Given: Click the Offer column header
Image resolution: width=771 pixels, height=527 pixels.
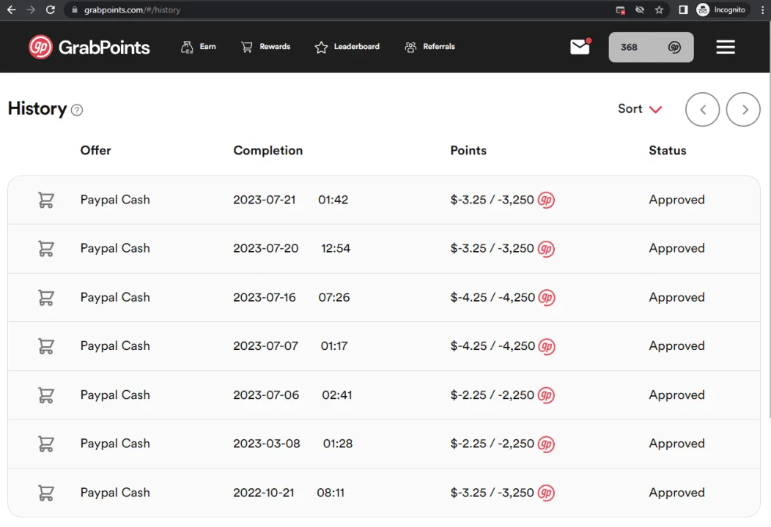Looking at the screenshot, I should click(x=95, y=150).
